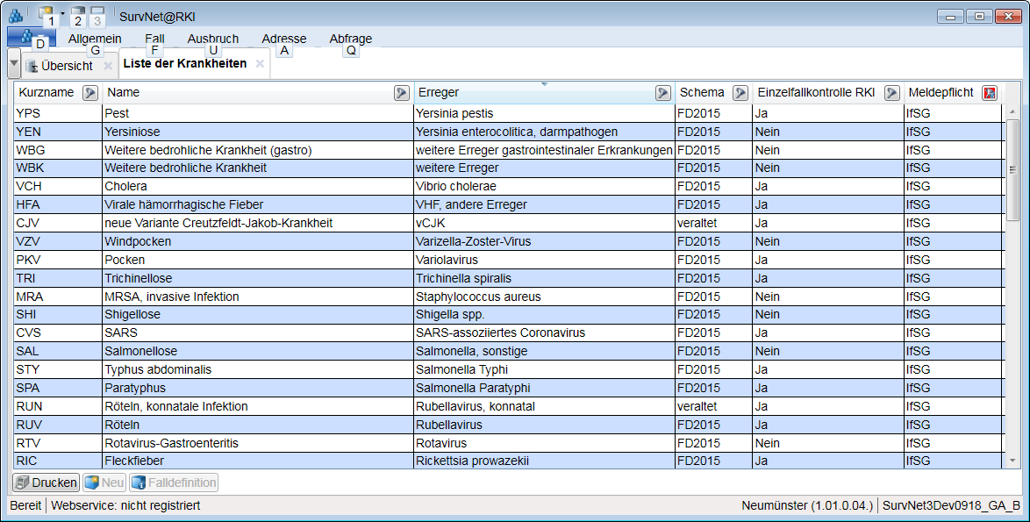Click the SurvNet logo in title bar
The width and height of the screenshot is (1030, 522).
(15, 16)
